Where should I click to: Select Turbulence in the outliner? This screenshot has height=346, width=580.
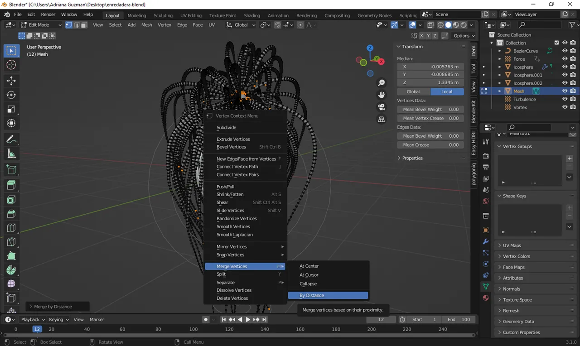coord(524,99)
